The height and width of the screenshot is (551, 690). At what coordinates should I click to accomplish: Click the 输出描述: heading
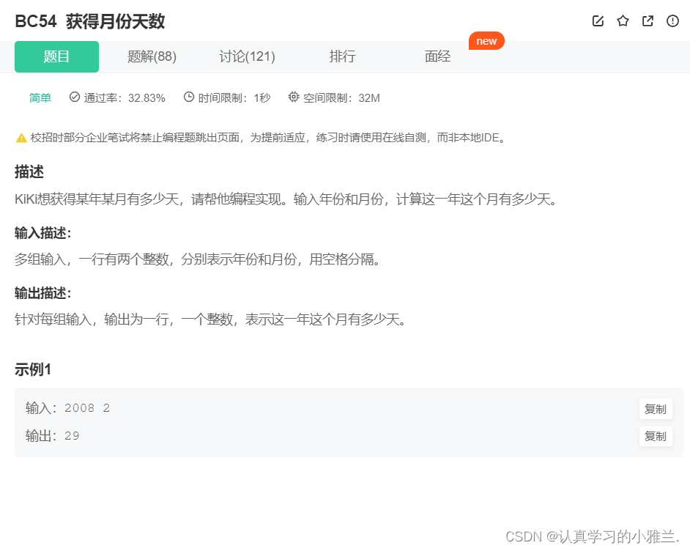[x=42, y=293]
